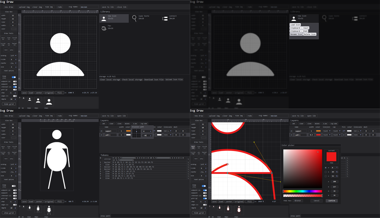Click the red color swatch of the path 1 layer

[318, 135]
